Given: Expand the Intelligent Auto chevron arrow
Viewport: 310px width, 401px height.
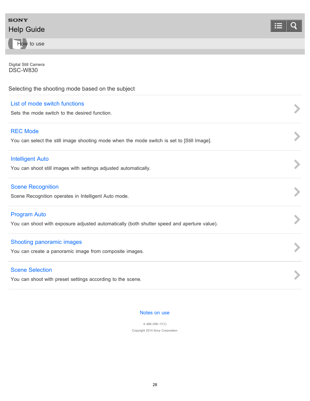Looking at the screenshot, I should pyautogui.click(x=297, y=164).
